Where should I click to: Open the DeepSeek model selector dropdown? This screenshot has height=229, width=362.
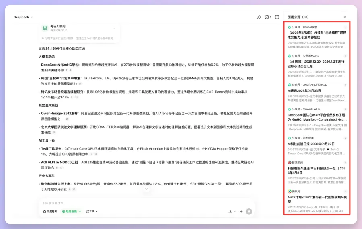tap(23, 17)
